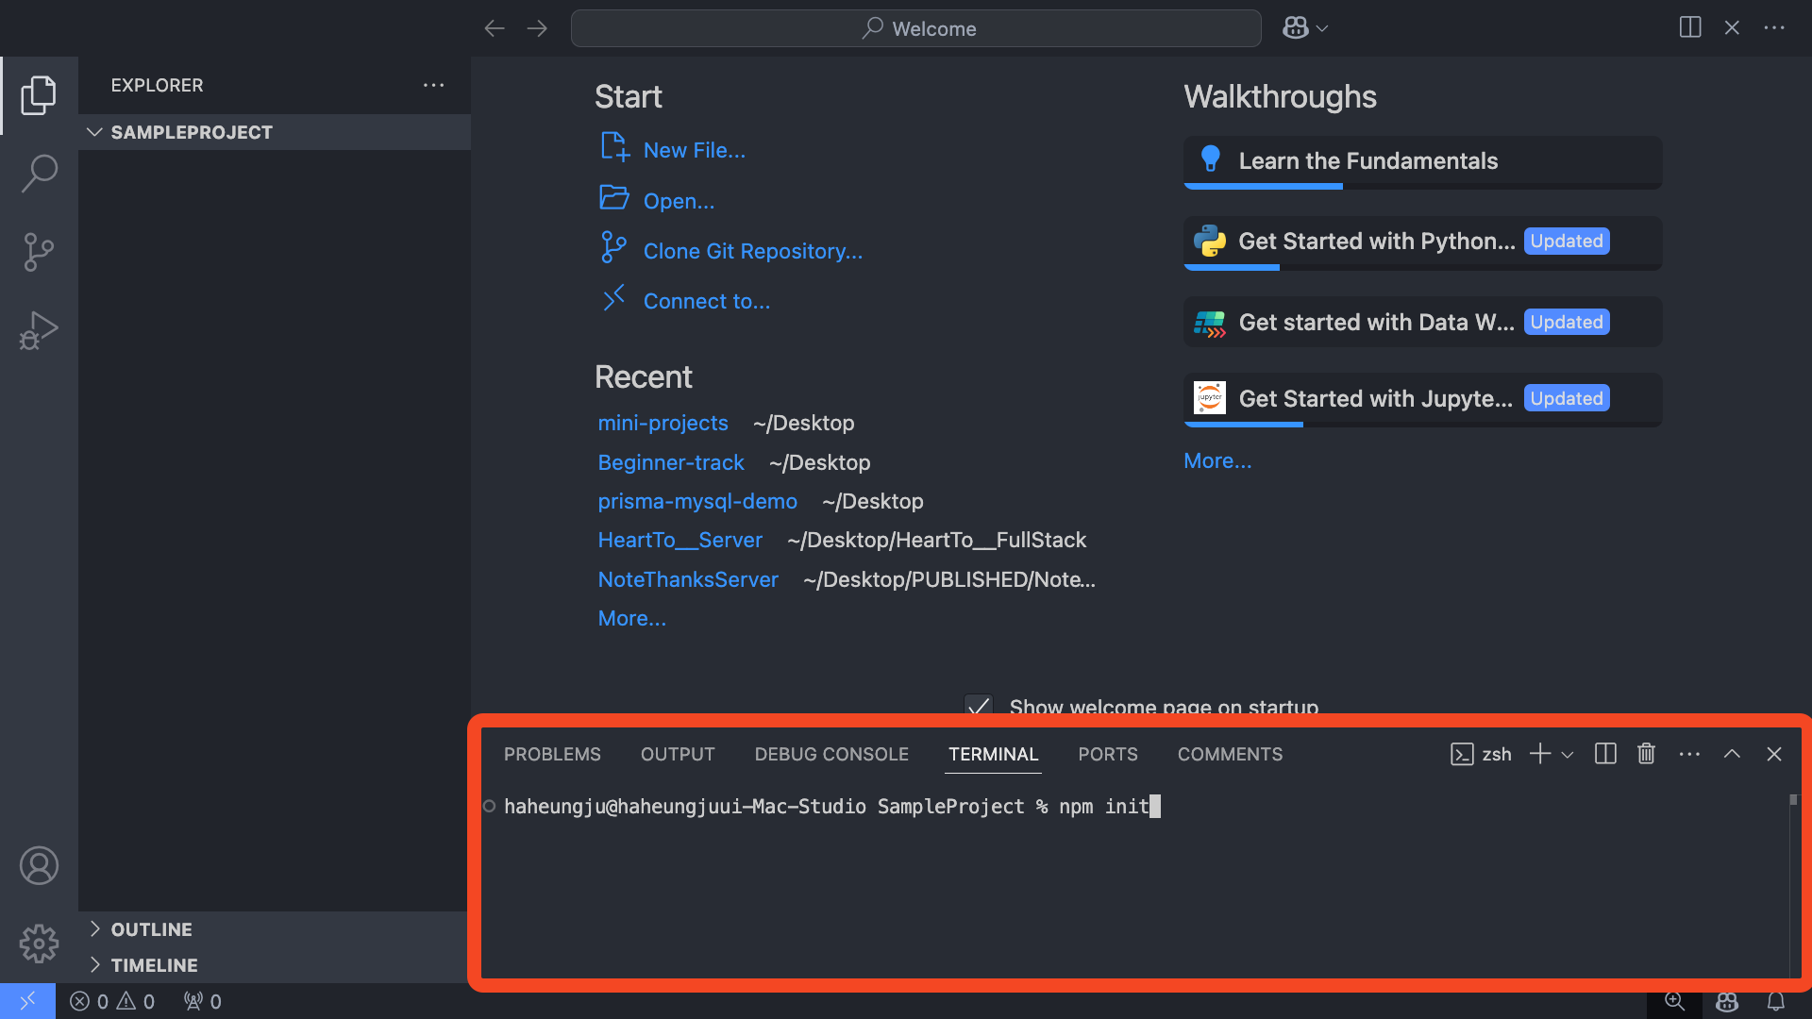The height and width of the screenshot is (1019, 1812).
Task: Show errors and warnings count in status bar
Action: 112,1001
